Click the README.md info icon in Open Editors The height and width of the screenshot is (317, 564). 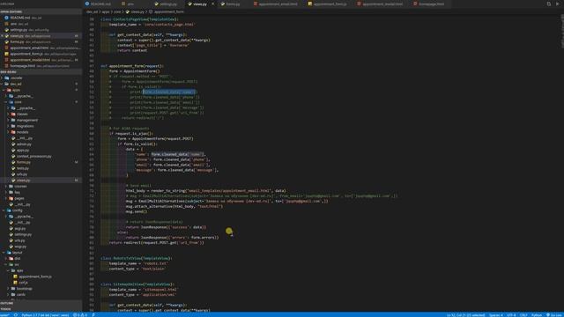[x=6, y=18]
